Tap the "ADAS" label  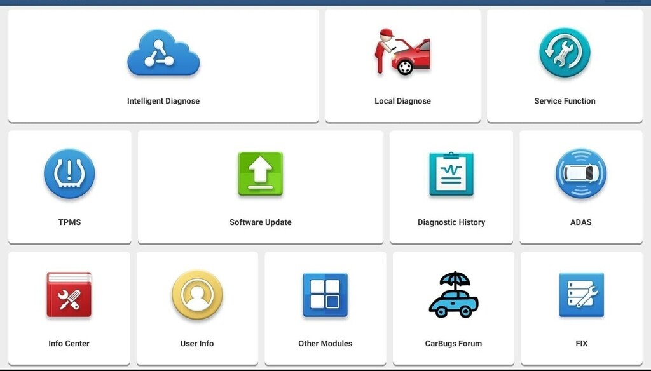[x=581, y=222]
